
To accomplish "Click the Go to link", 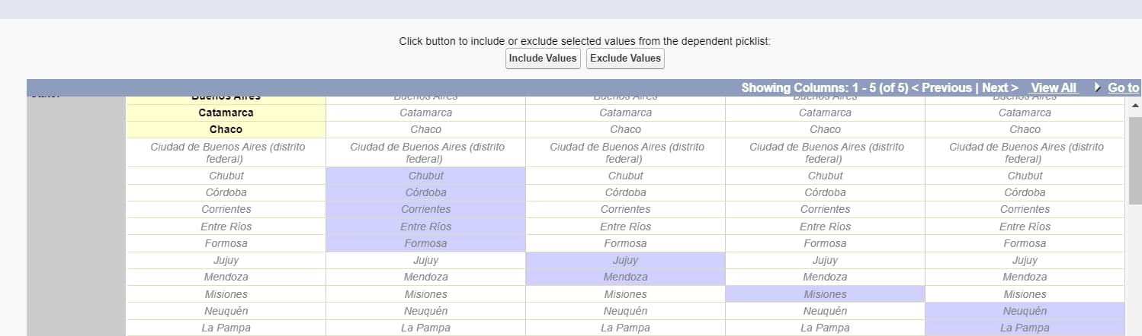I will (1123, 88).
